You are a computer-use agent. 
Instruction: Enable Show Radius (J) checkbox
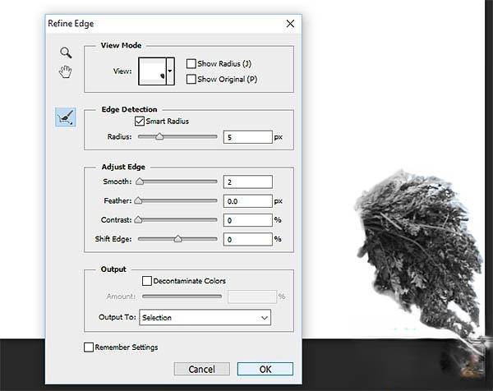pyautogui.click(x=191, y=63)
